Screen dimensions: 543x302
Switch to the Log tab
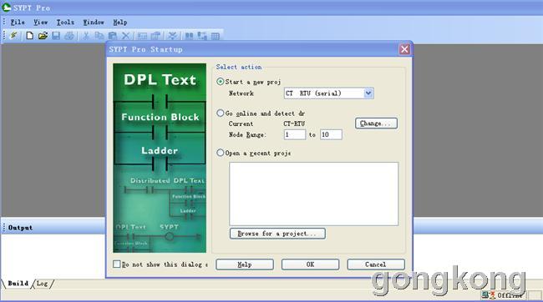click(43, 284)
